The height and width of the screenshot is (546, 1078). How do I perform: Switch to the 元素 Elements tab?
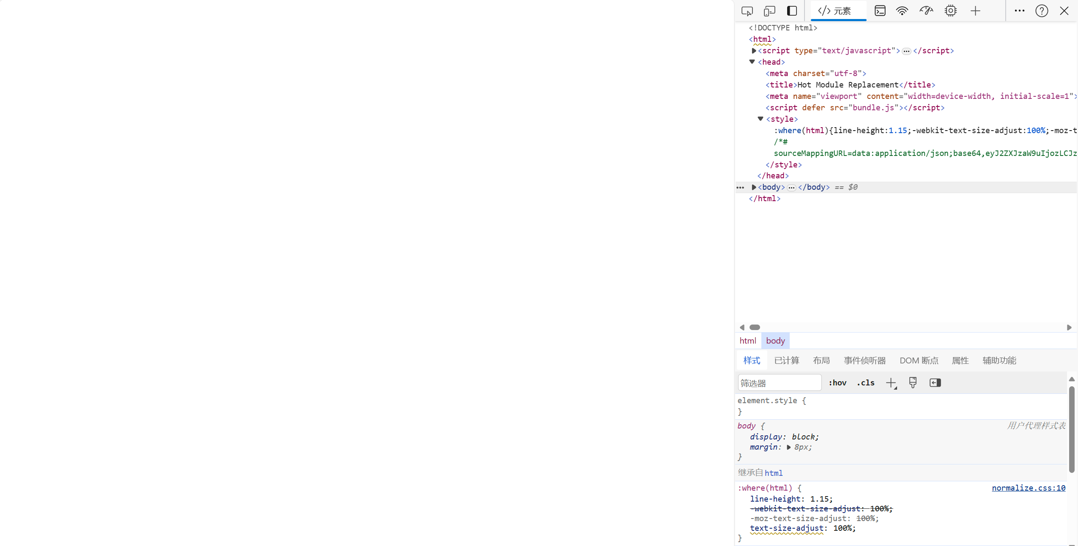click(838, 11)
